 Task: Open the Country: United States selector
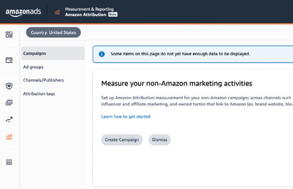(54, 32)
